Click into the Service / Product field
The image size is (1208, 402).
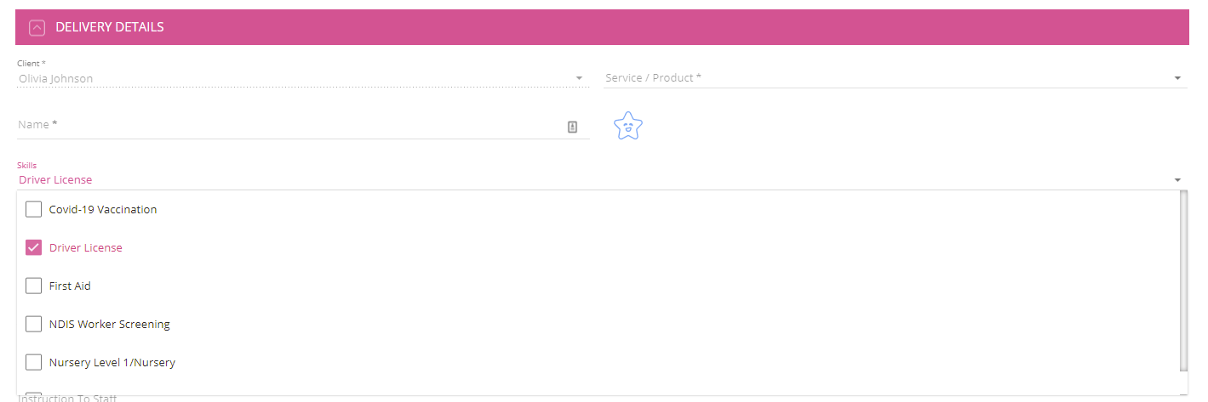[885, 78]
